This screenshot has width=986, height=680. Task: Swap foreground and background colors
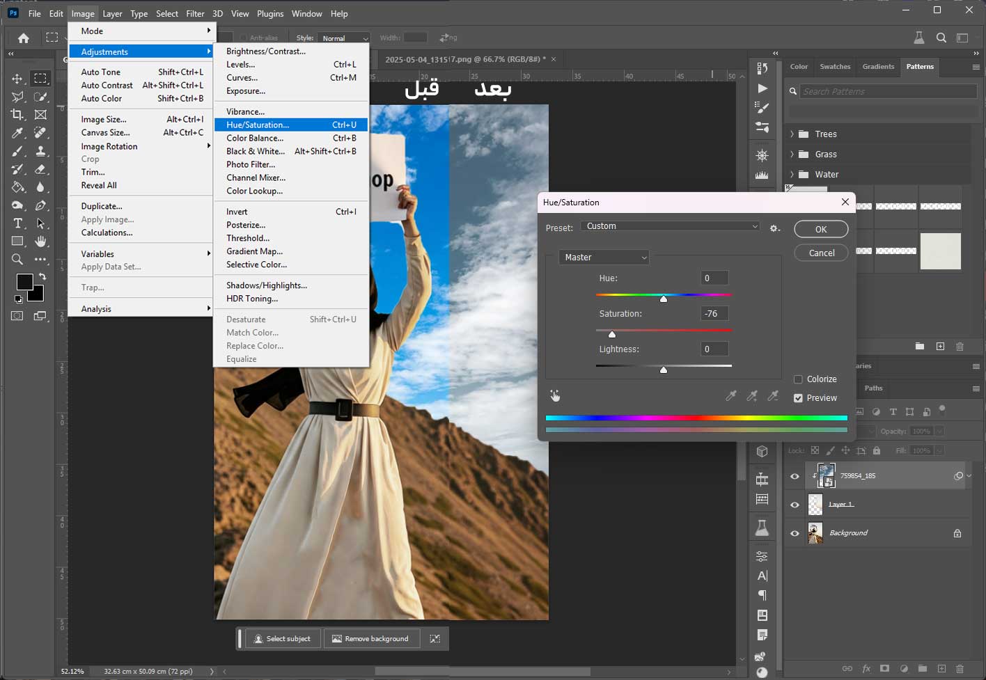[42, 276]
